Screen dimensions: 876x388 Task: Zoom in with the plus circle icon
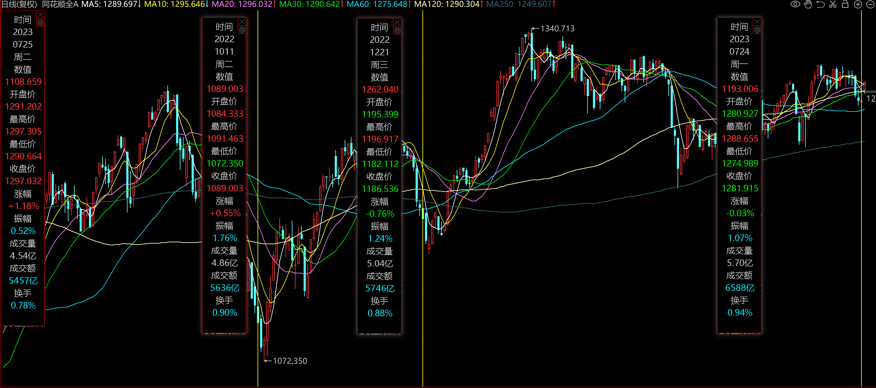click(x=858, y=4)
